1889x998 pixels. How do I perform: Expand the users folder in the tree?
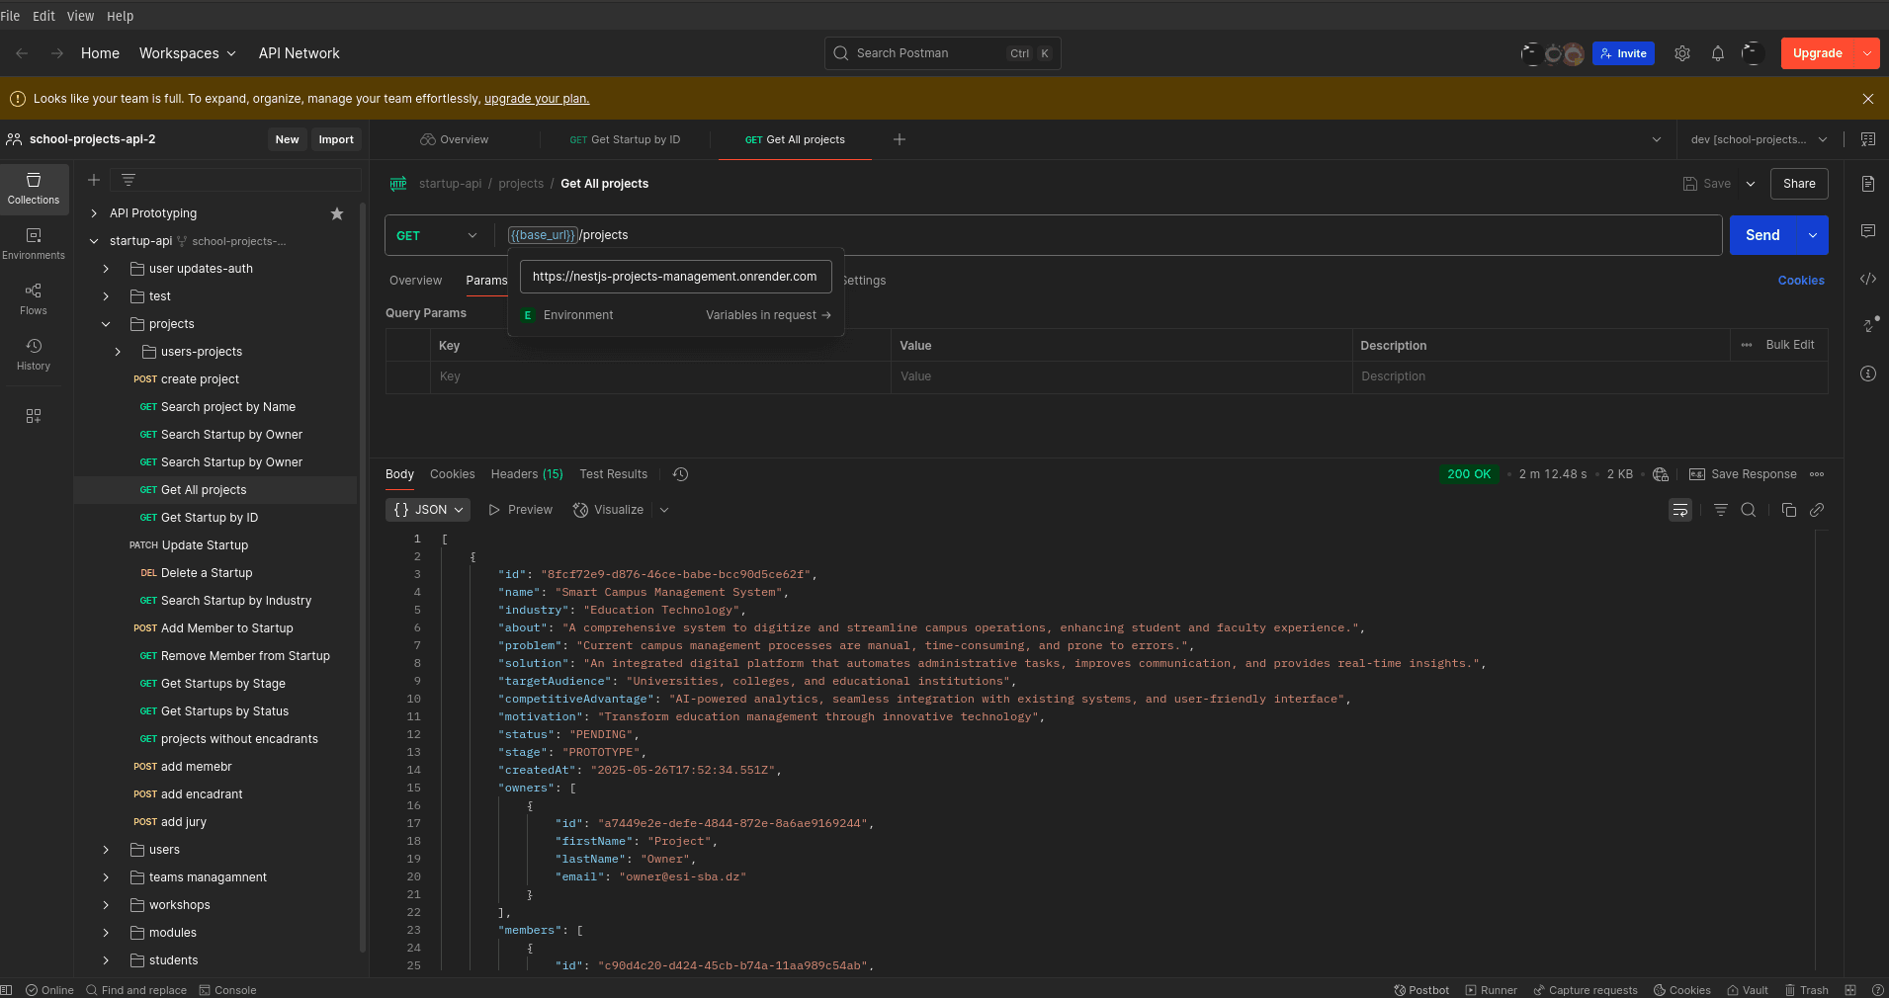(x=106, y=850)
